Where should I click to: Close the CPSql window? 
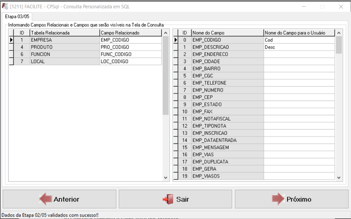click(x=341, y=7)
